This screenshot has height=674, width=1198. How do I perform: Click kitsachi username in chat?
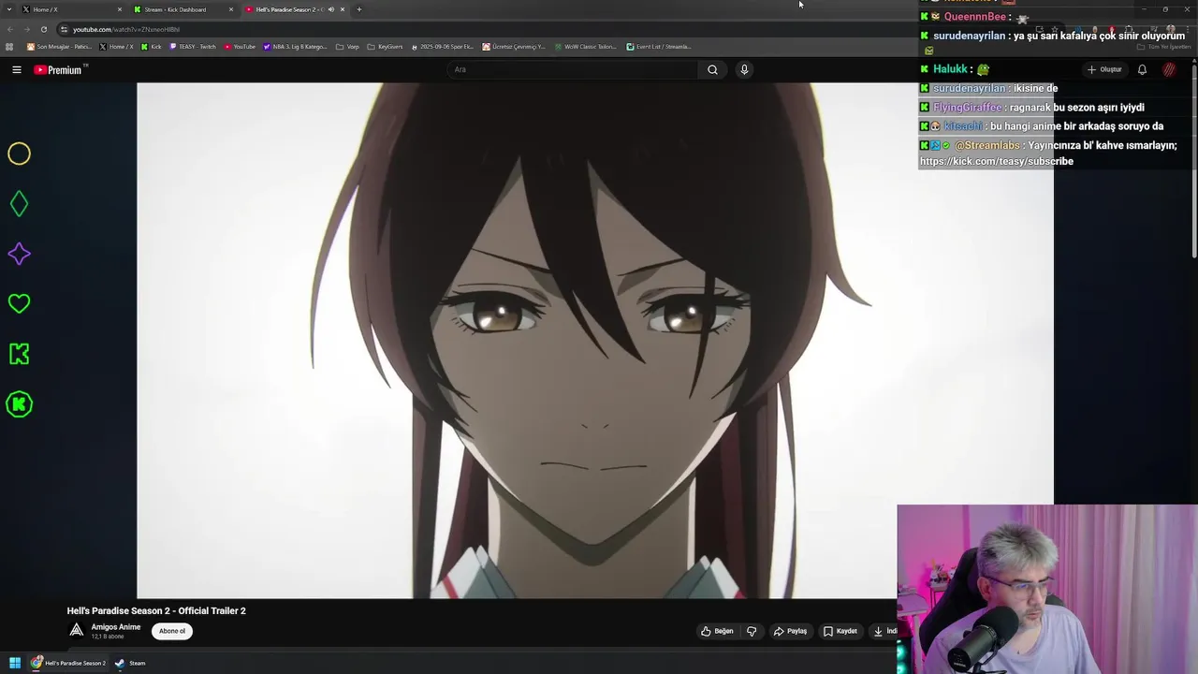click(963, 126)
